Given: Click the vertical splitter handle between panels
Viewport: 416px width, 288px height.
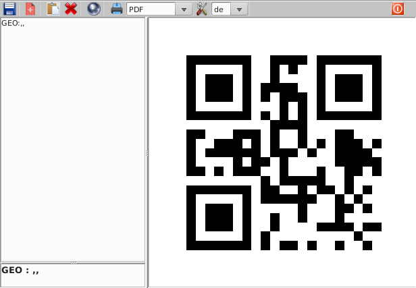Looking at the screenshot, I should 147,152.
